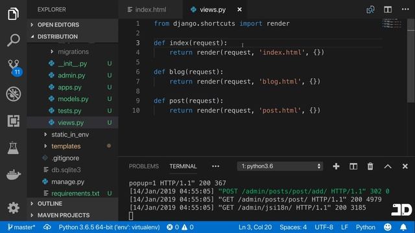This screenshot has width=415, height=233.
Task: Change indentation via Spaces: 4
Action: click(x=293, y=227)
